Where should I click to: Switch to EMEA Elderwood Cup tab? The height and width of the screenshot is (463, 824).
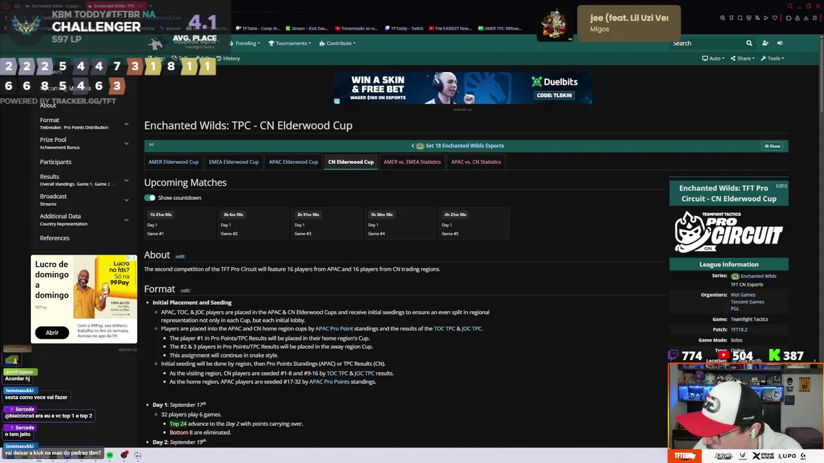coord(234,162)
